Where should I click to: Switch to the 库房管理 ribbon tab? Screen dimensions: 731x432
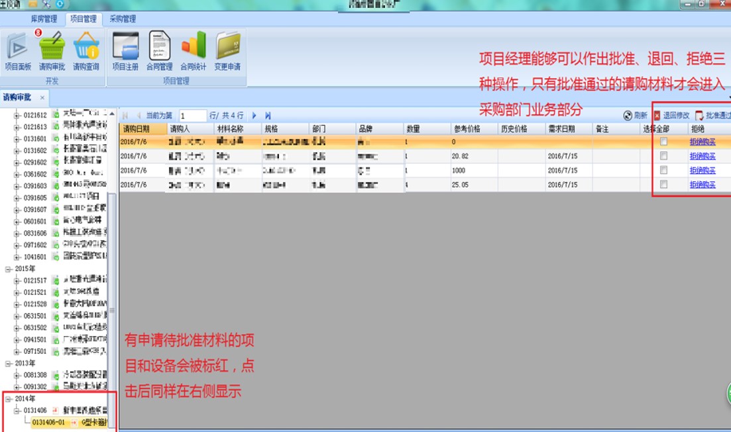pos(44,19)
